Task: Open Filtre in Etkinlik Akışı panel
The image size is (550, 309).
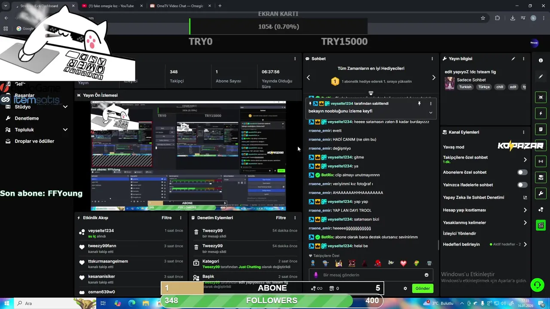Action: pyautogui.click(x=167, y=218)
